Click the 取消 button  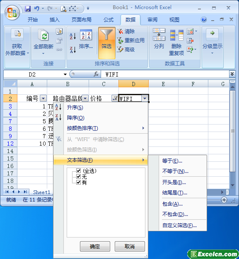point(130,246)
